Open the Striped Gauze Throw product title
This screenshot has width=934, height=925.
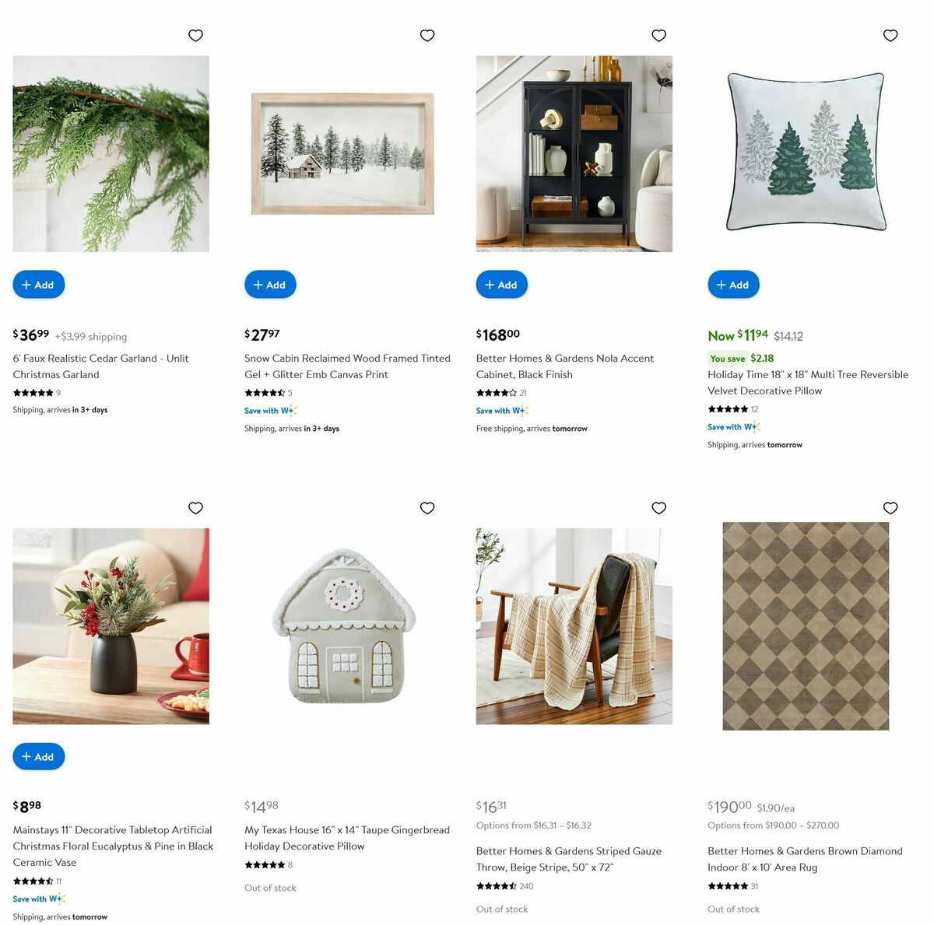[x=569, y=859]
